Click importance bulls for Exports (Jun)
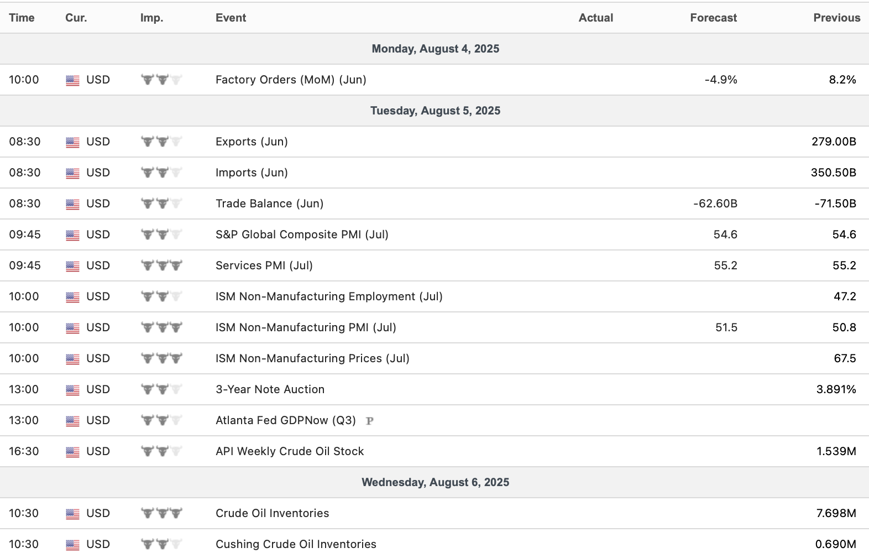This screenshot has height=553, width=869. (x=161, y=142)
